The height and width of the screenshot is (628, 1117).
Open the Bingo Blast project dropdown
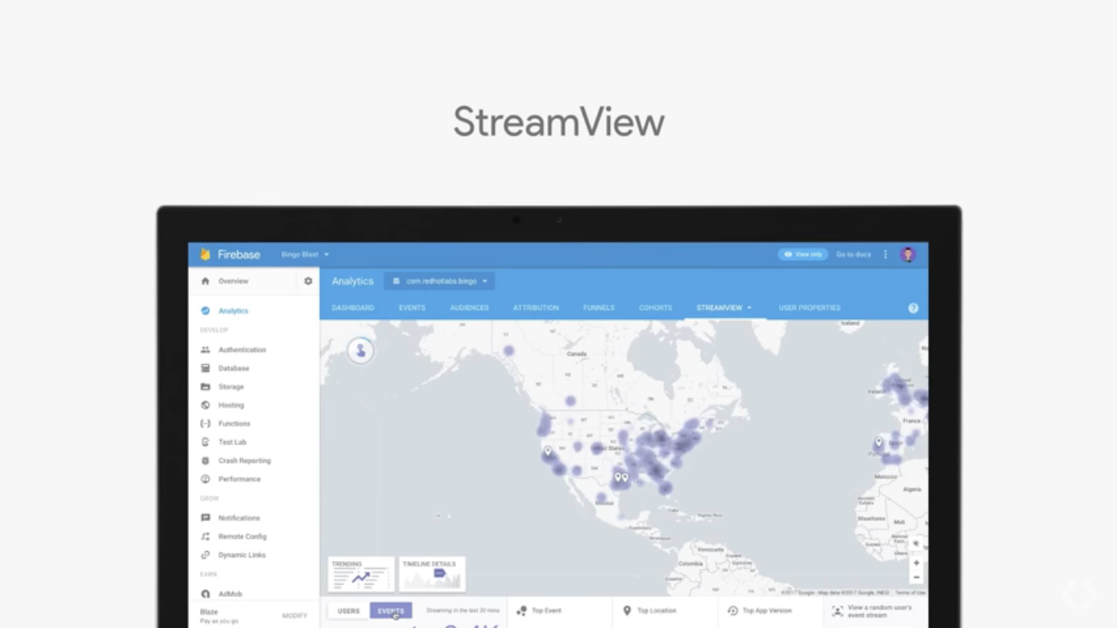click(x=305, y=254)
